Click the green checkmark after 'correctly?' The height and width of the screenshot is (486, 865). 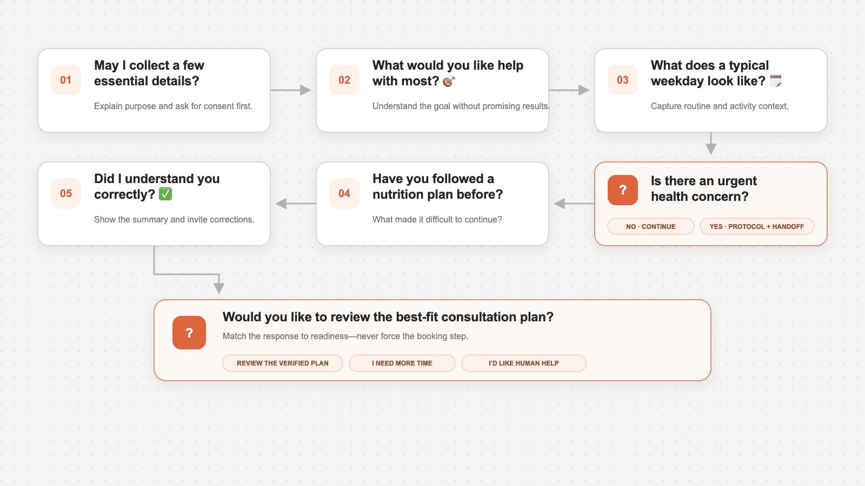165,194
